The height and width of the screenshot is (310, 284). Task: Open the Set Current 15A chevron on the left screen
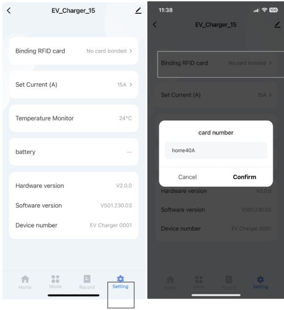(x=131, y=85)
